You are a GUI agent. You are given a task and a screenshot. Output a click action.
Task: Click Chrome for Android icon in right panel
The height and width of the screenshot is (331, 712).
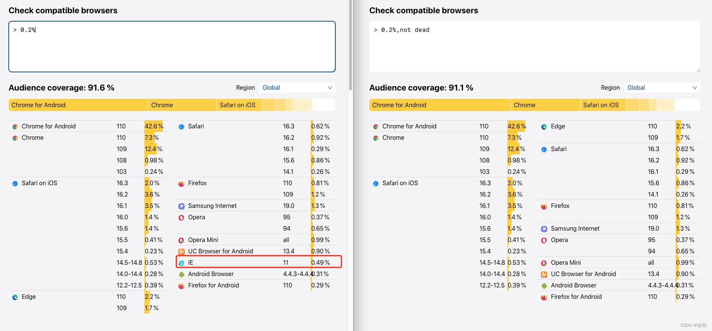[376, 127]
